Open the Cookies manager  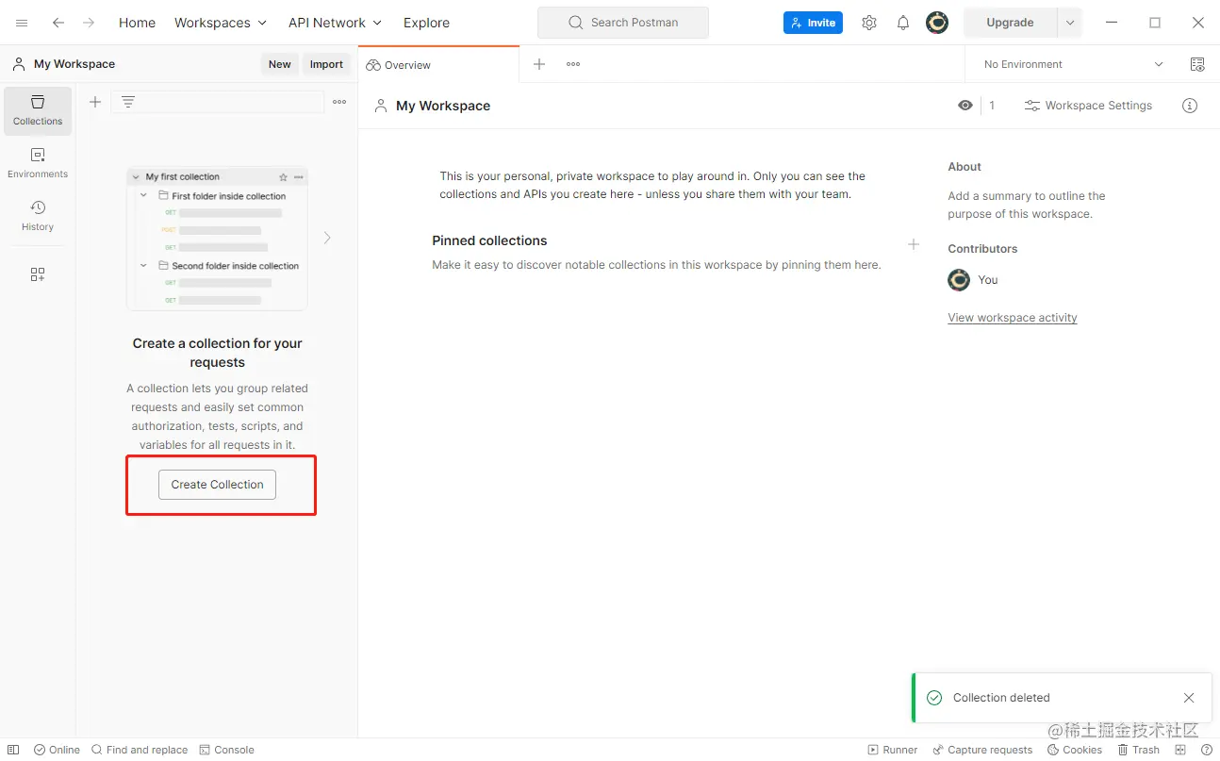click(1074, 749)
